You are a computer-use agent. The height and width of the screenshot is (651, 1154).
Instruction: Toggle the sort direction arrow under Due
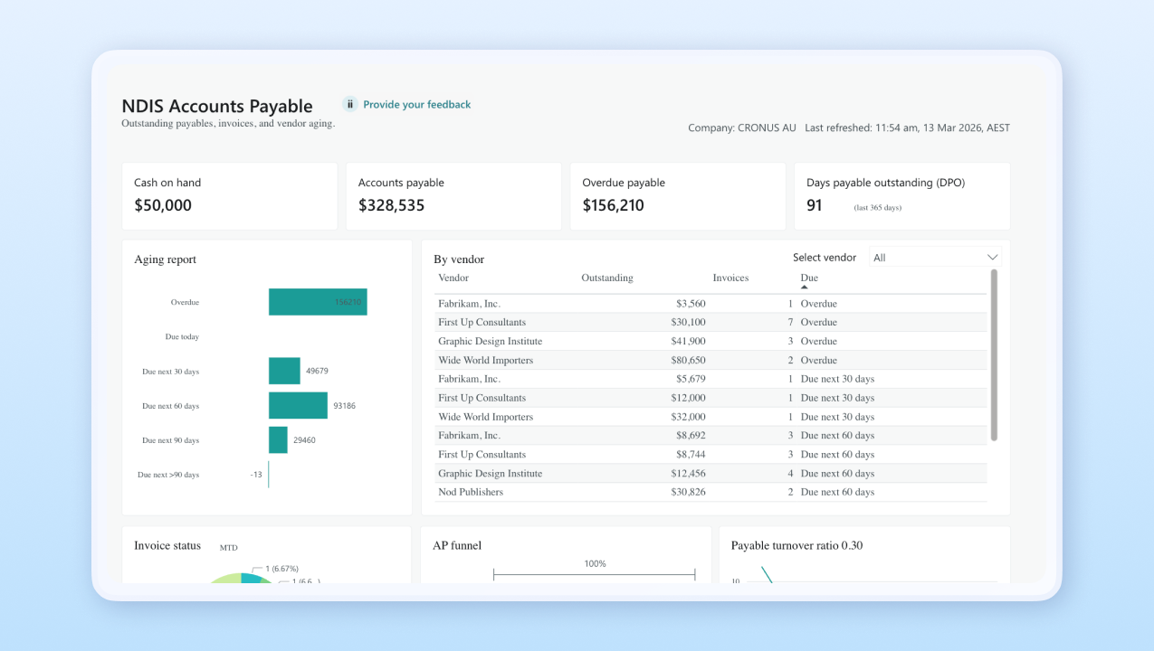pos(804,288)
